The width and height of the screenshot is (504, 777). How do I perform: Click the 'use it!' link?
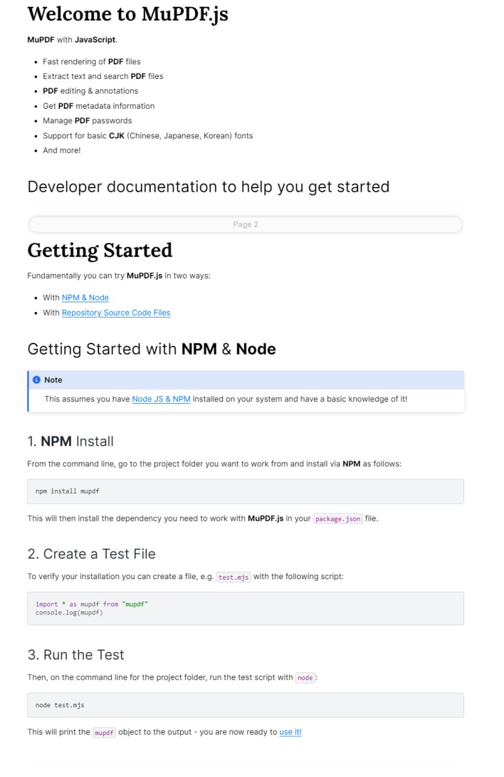pyautogui.click(x=290, y=732)
